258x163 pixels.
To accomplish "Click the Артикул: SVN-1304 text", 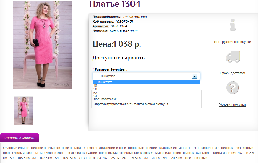I will (x=110, y=26).
